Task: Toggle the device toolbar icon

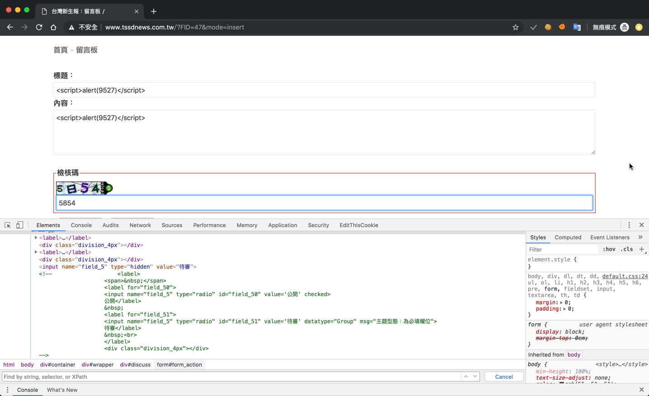Action: (x=20, y=225)
